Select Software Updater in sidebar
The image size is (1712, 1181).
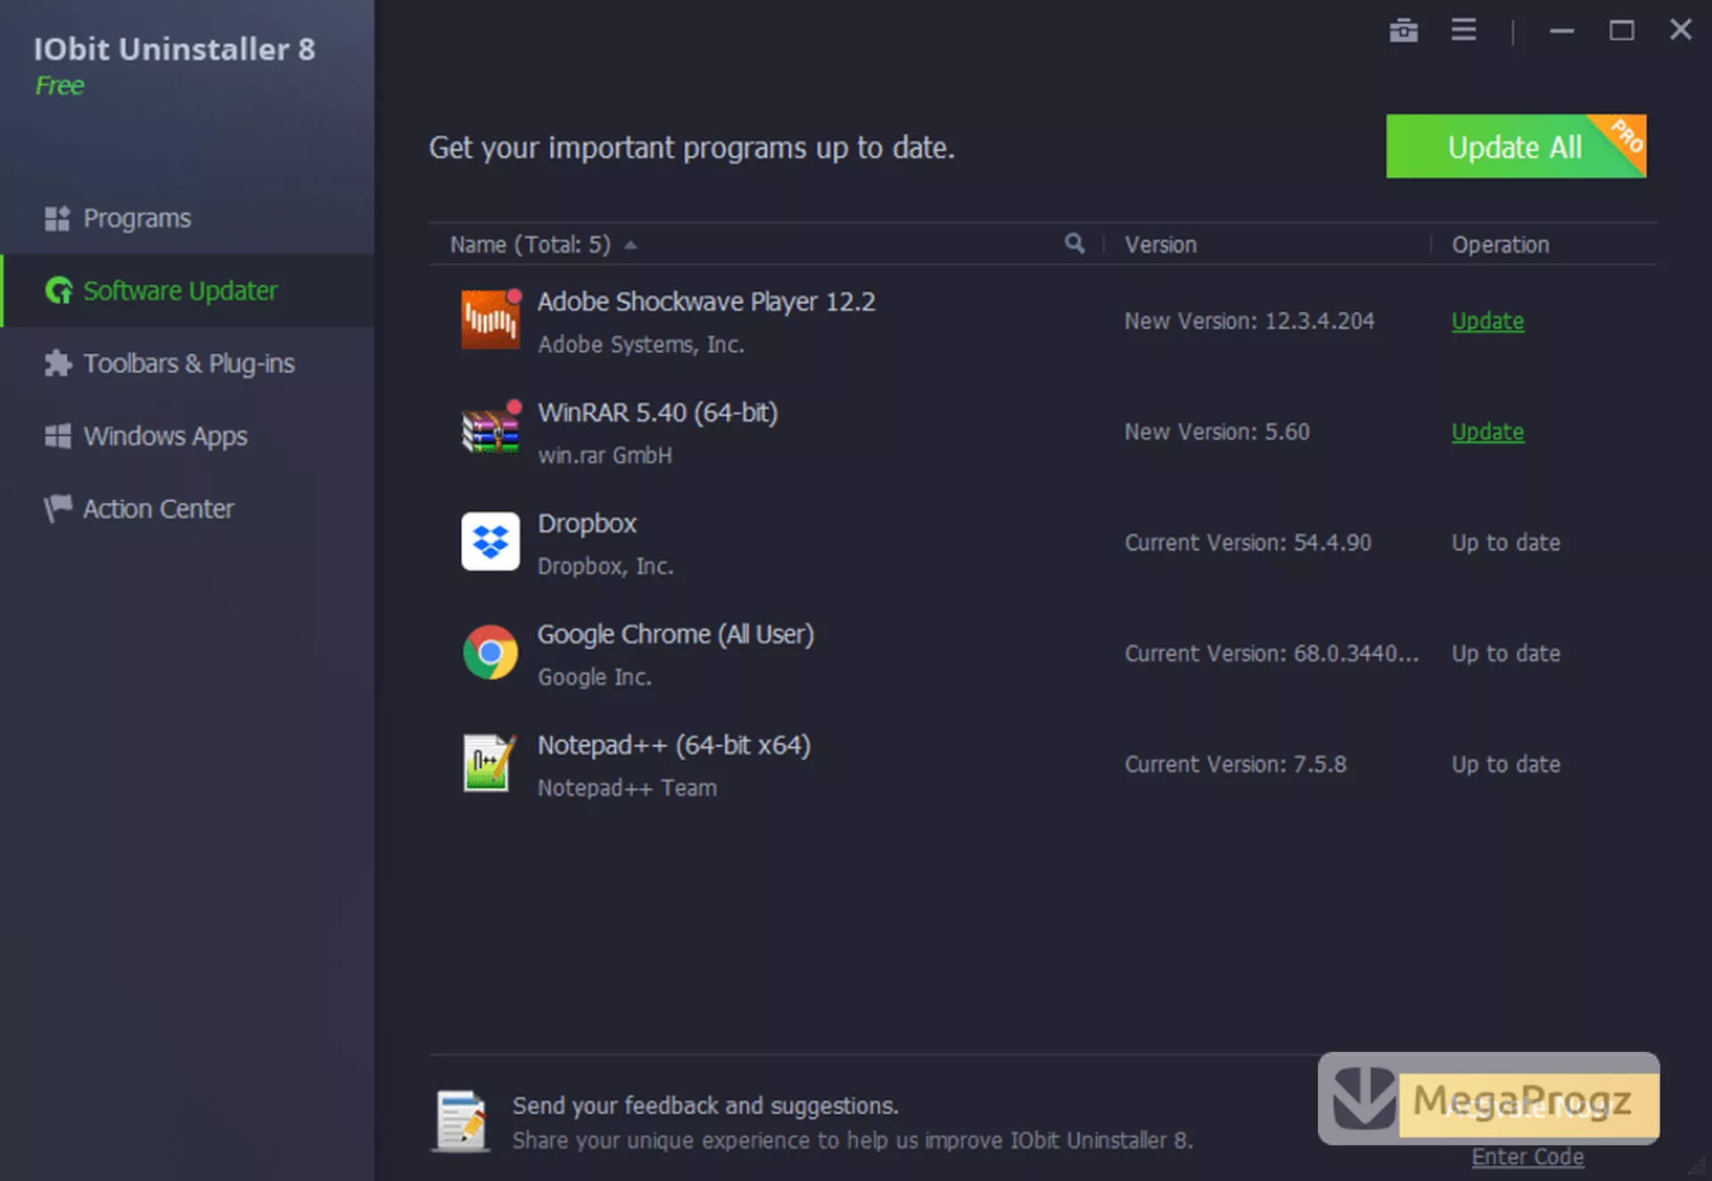pos(187,291)
